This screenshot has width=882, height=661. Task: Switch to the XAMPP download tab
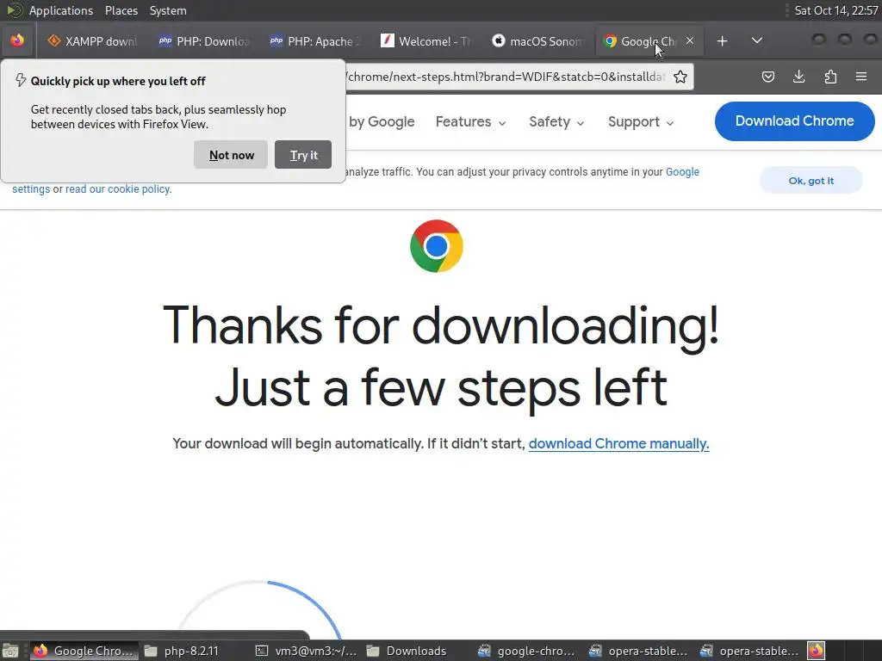click(92, 41)
